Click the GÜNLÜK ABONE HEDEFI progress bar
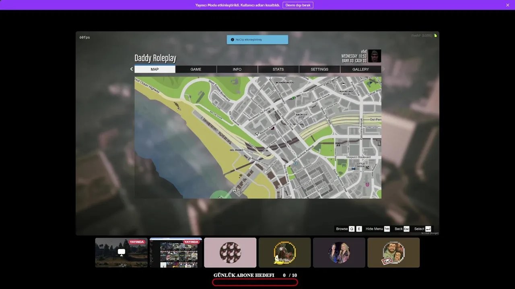The height and width of the screenshot is (289, 515). (x=255, y=283)
